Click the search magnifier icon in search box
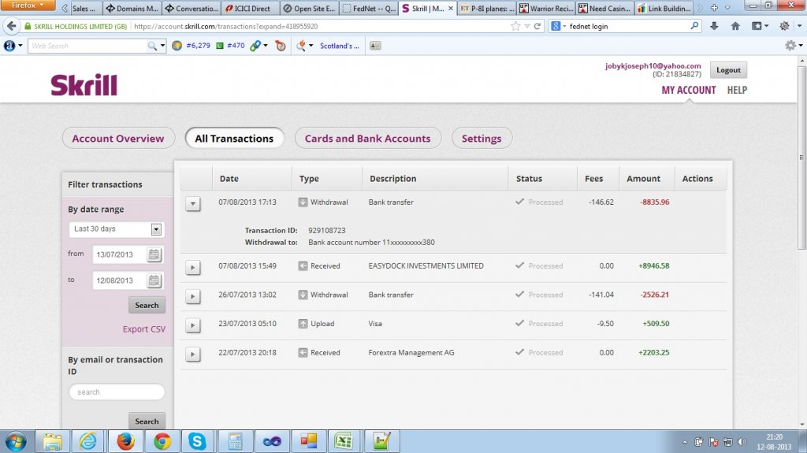 [x=694, y=26]
